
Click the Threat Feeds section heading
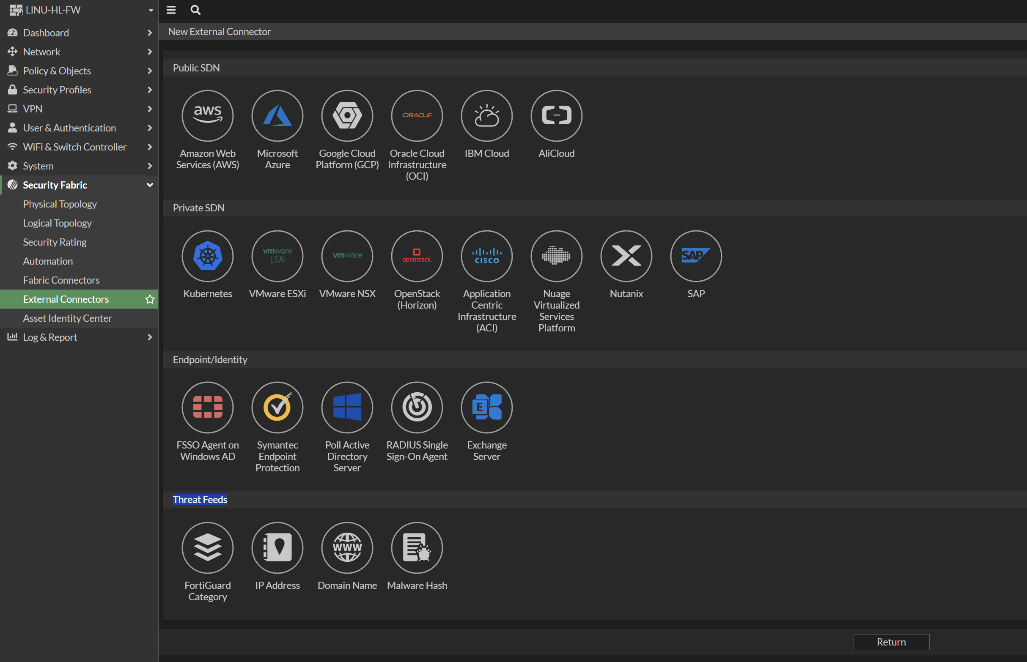[200, 500]
